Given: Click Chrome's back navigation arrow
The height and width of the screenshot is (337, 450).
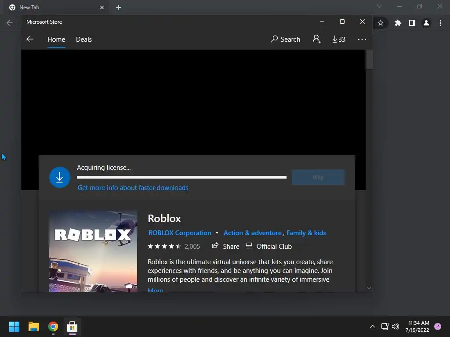Looking at the screenshot, I should pyautogui.click(x=10, y=23).
